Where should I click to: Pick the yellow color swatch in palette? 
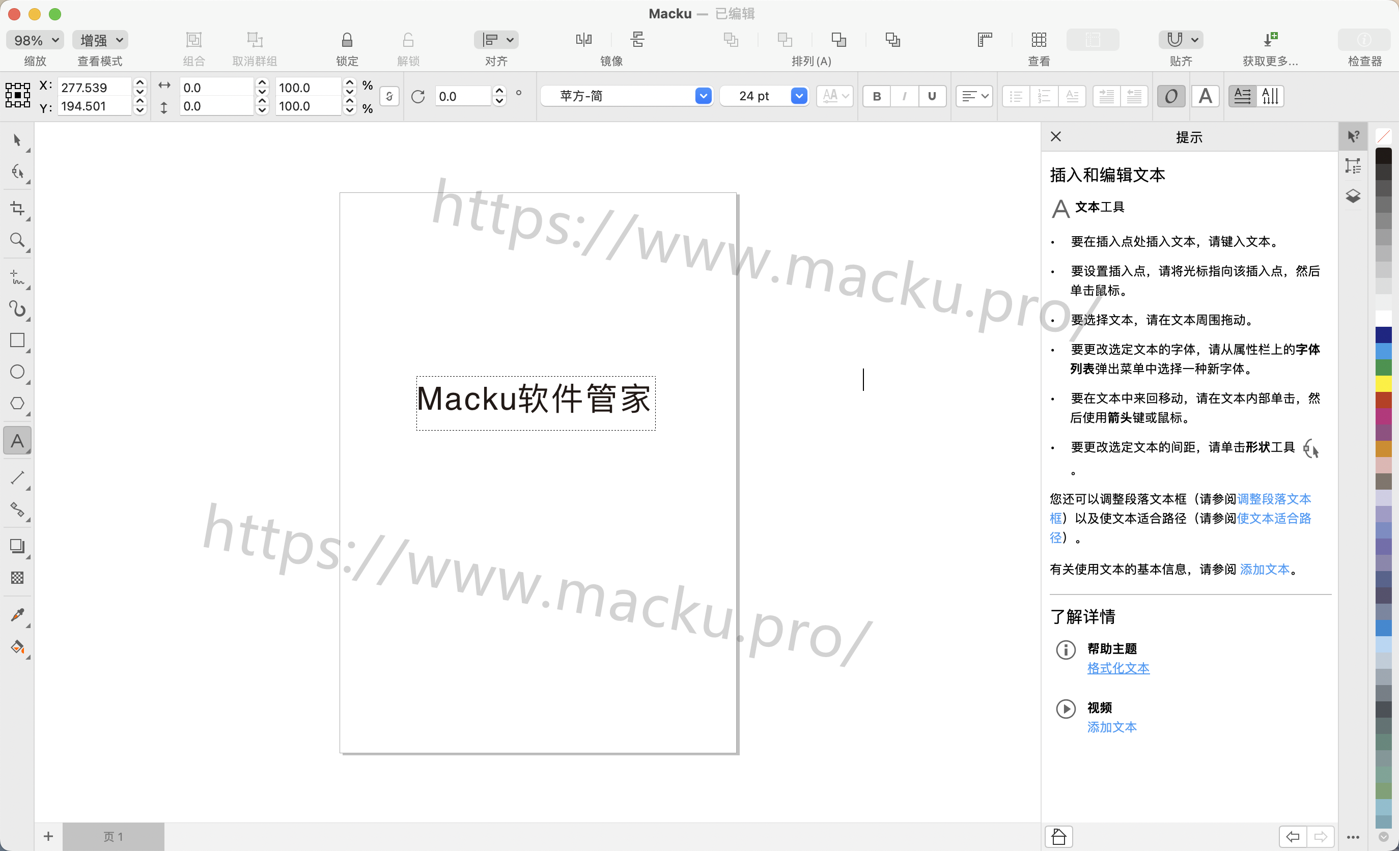click(x=1384, y=384)
